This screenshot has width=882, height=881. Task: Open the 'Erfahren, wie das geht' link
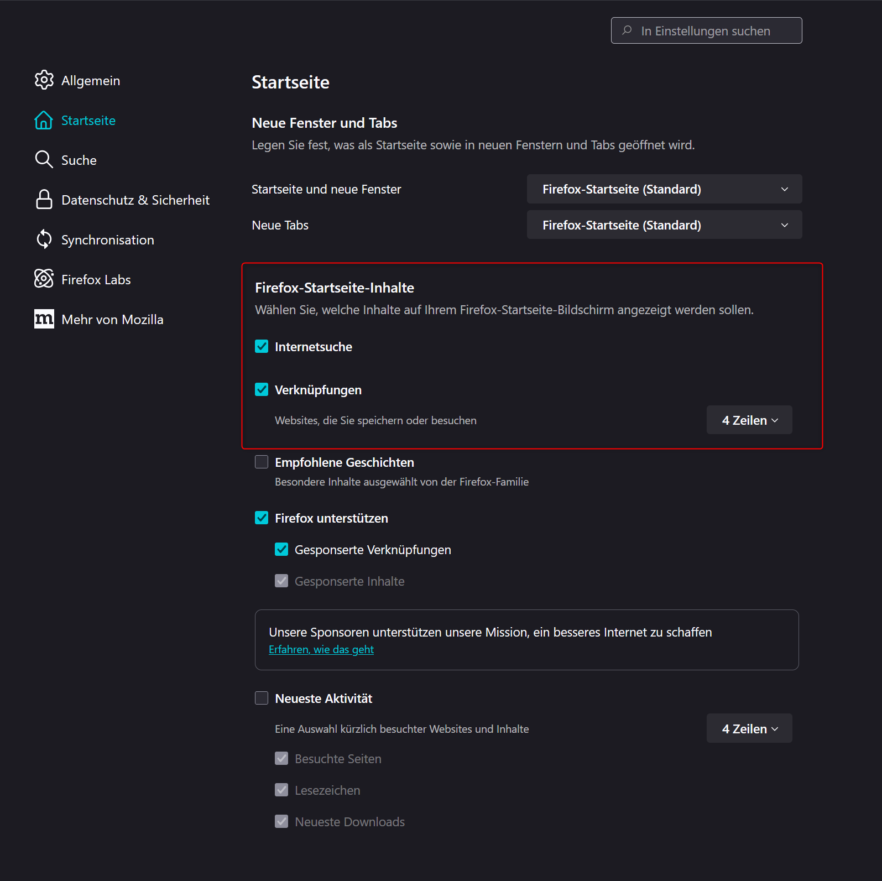321,650
